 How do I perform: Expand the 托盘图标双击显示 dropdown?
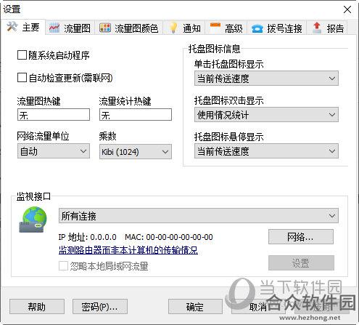266,114
